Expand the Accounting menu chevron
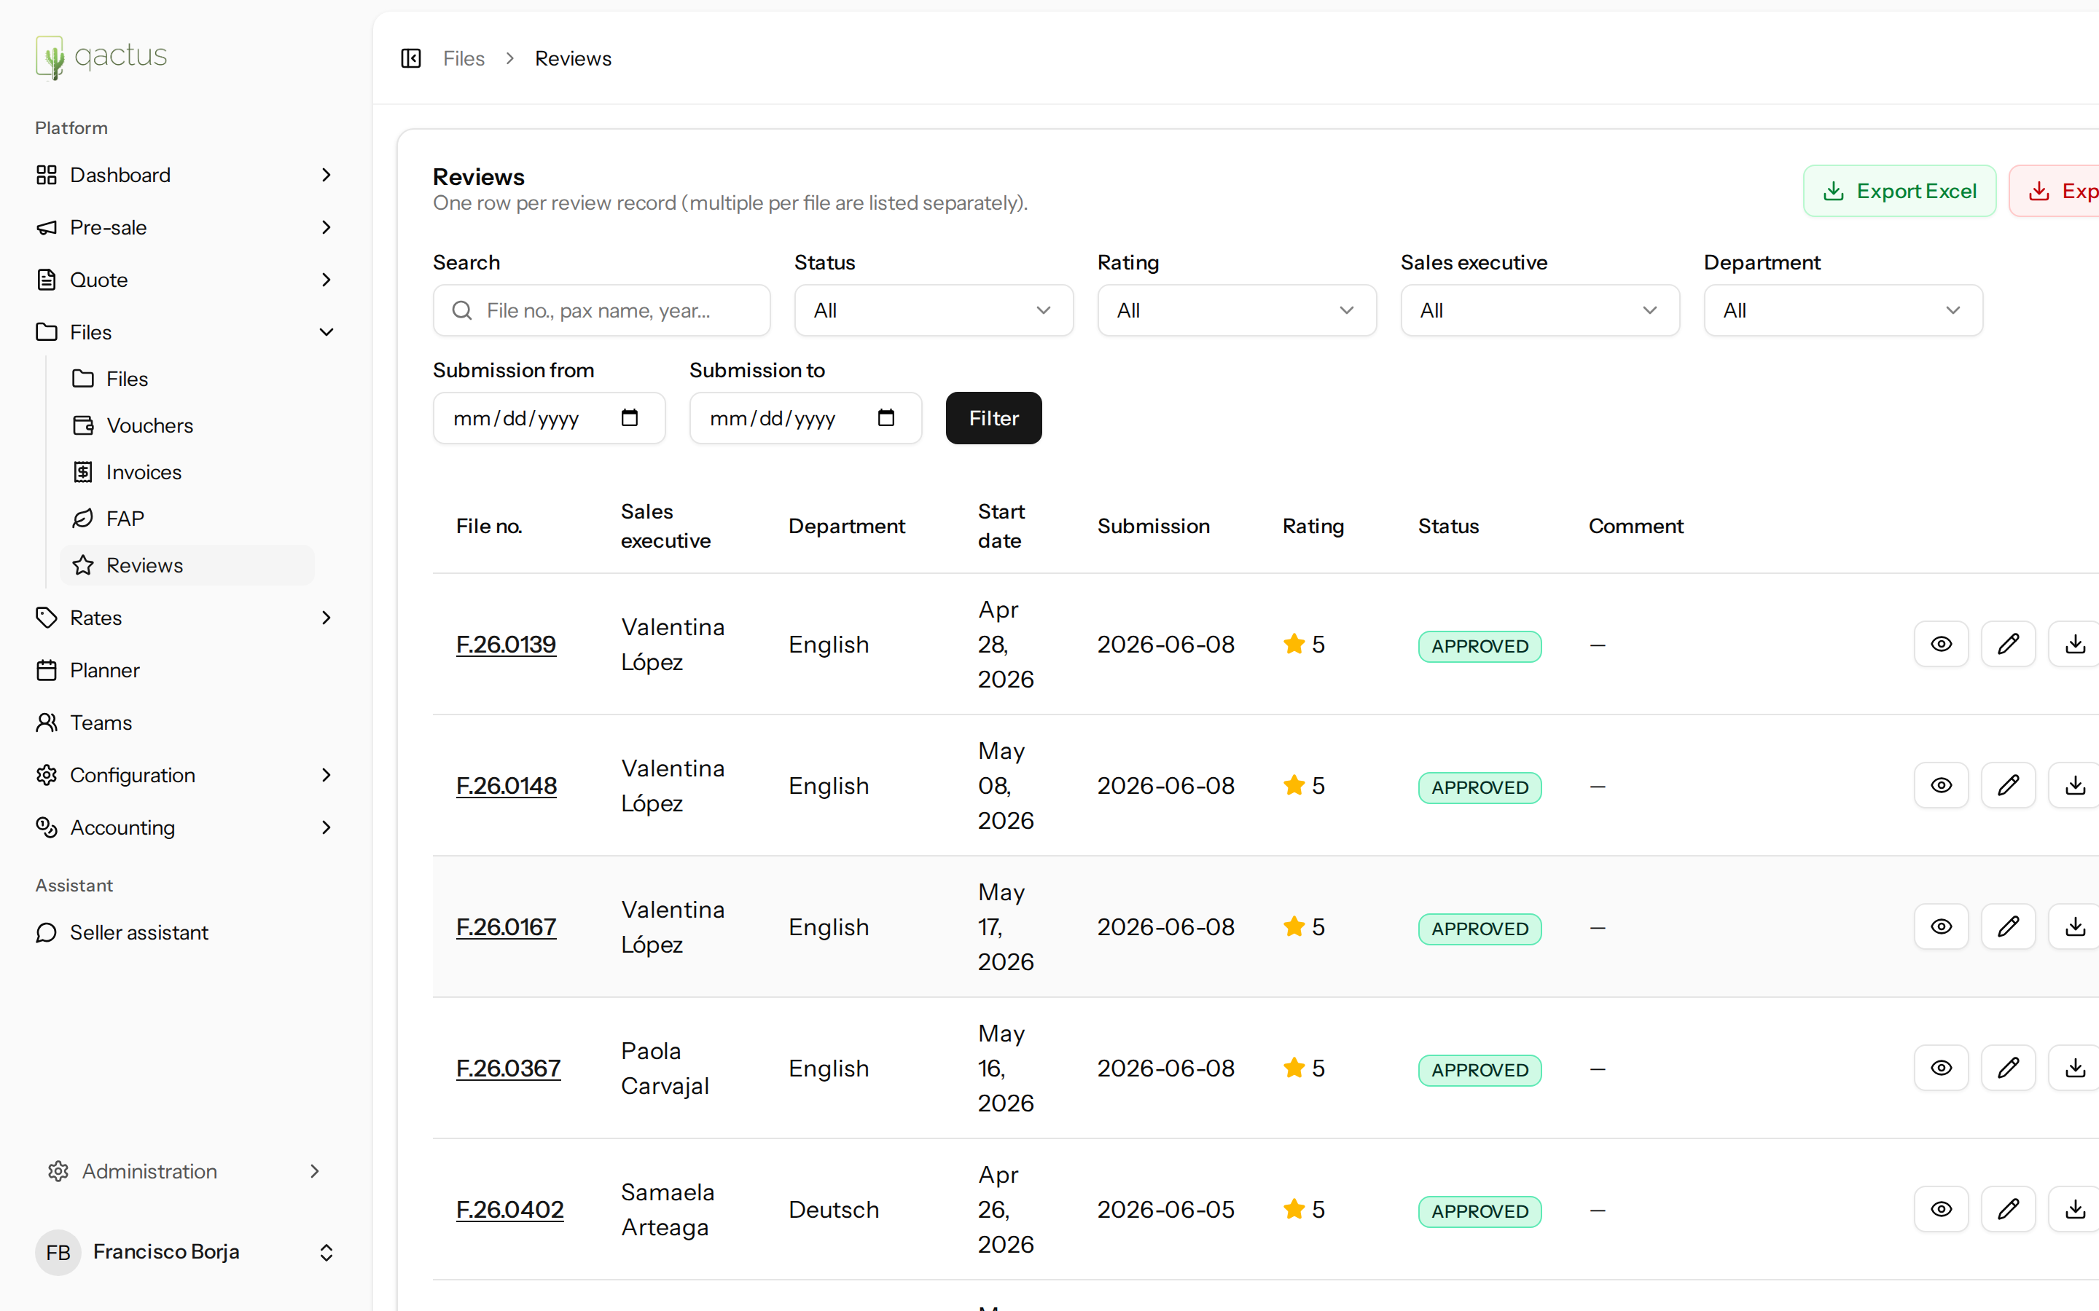 pos(326,827)
